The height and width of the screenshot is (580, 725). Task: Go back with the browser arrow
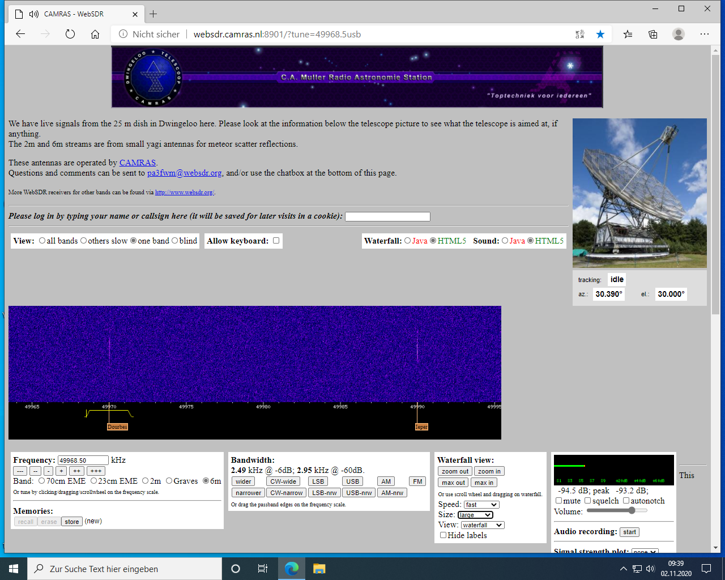20,34
